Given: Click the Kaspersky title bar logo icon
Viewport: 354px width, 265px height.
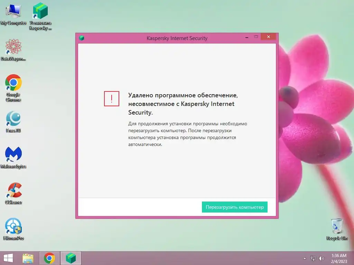Looking at the screenshot, I should (x=82, y=38).
